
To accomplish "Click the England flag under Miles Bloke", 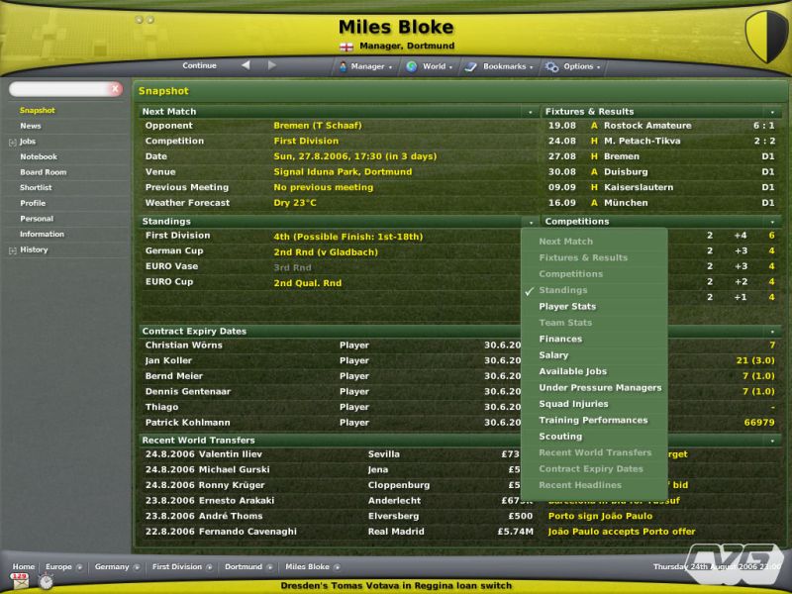I will (346, 47).
